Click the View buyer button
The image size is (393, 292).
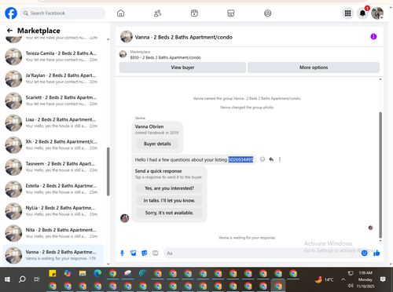[x=182, y=68]
